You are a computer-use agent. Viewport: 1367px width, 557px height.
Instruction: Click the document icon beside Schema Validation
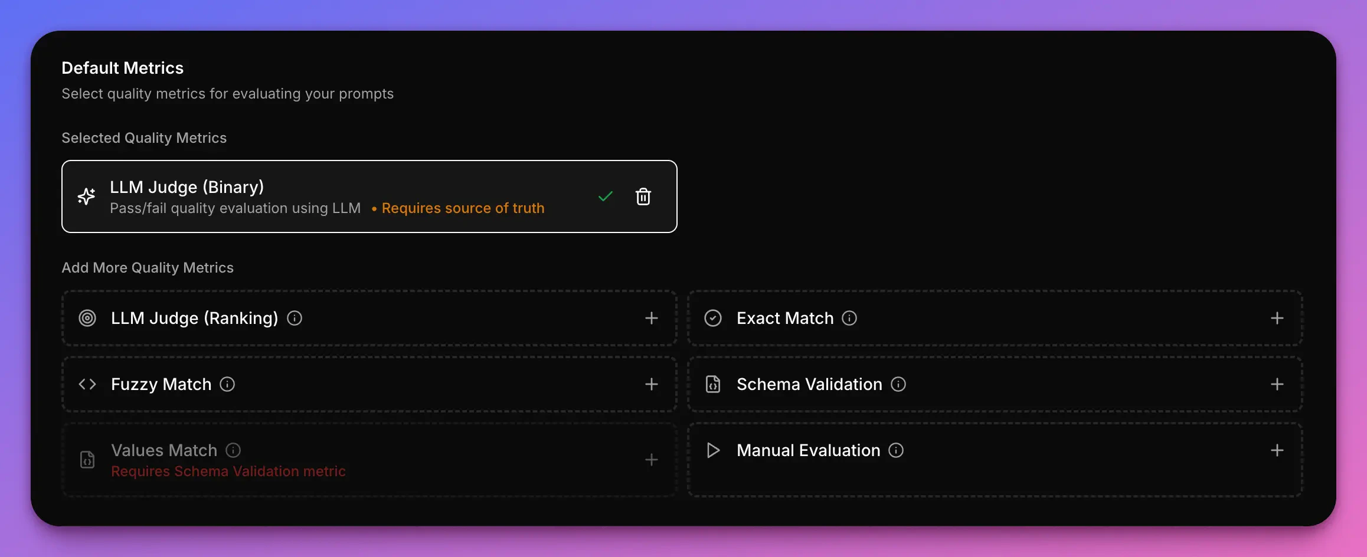coord(713,384)
